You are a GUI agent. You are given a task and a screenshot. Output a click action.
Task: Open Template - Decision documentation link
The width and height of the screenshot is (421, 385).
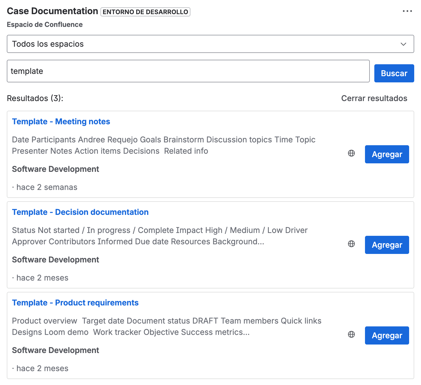click(x=80, y=212)
